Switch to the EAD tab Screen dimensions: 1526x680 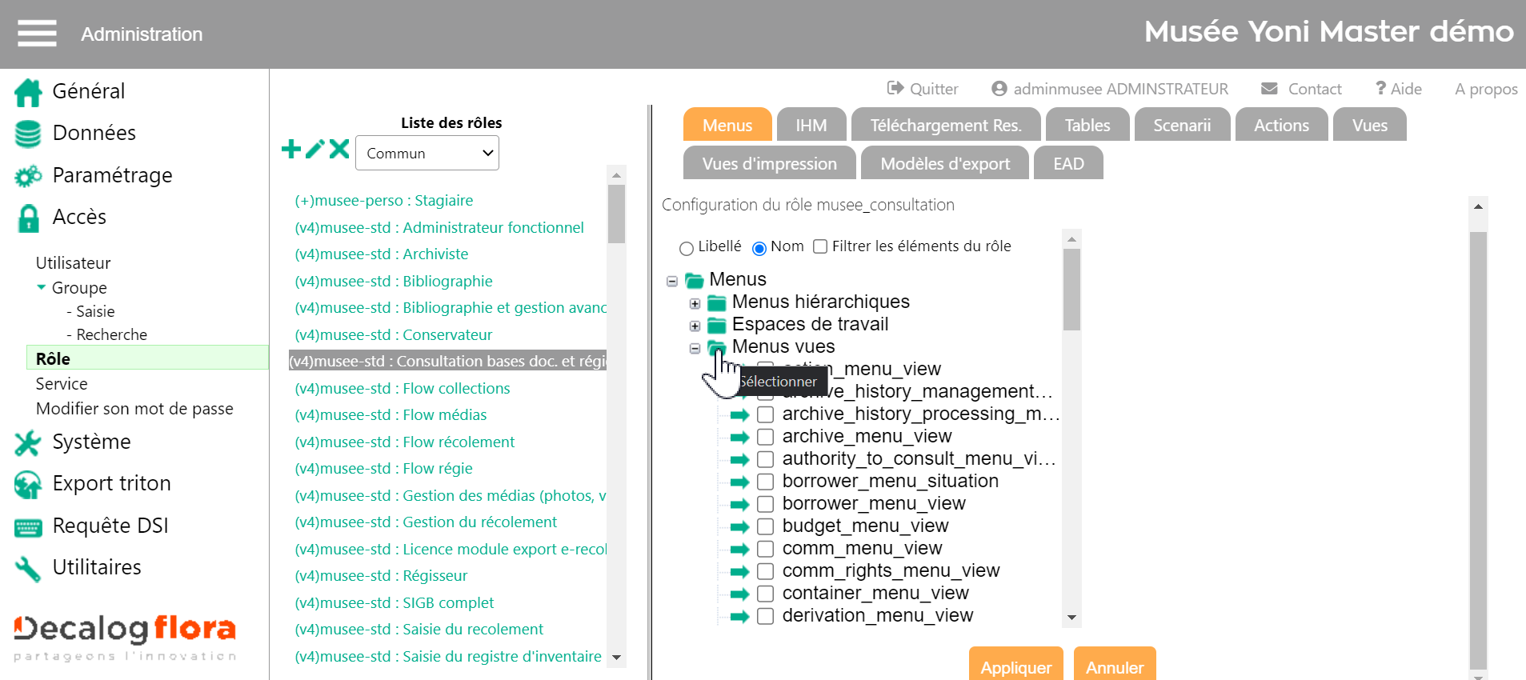coord(1068,163)
